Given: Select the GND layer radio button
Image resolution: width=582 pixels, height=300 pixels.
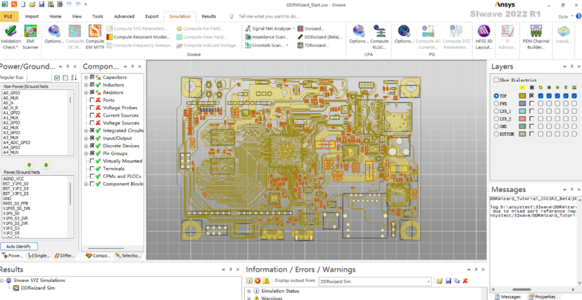Looking at the screenshot, I should [x=496, y=126].
